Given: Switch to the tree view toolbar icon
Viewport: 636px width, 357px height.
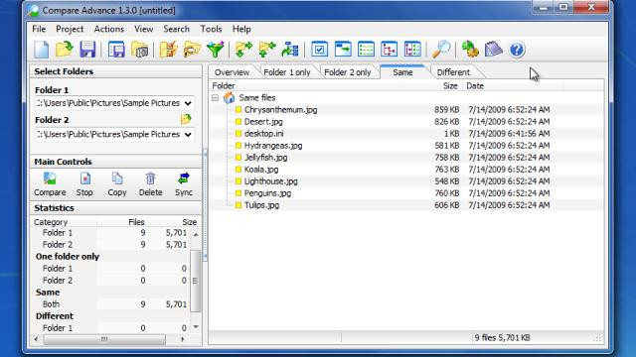Looking at the screenshot, I should click(389, 50).
